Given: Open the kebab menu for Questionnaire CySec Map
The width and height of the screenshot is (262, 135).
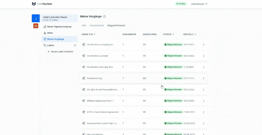Looking at the screenshot, I should [204, 123].
